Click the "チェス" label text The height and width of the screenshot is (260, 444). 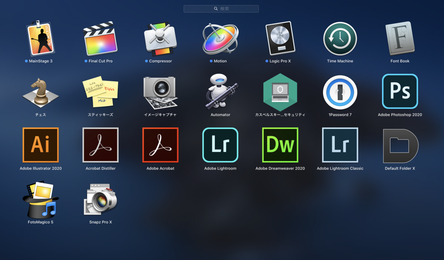point(41,115)
